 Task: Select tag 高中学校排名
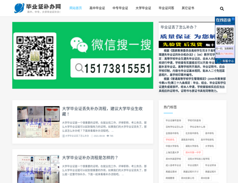[207, 139]
